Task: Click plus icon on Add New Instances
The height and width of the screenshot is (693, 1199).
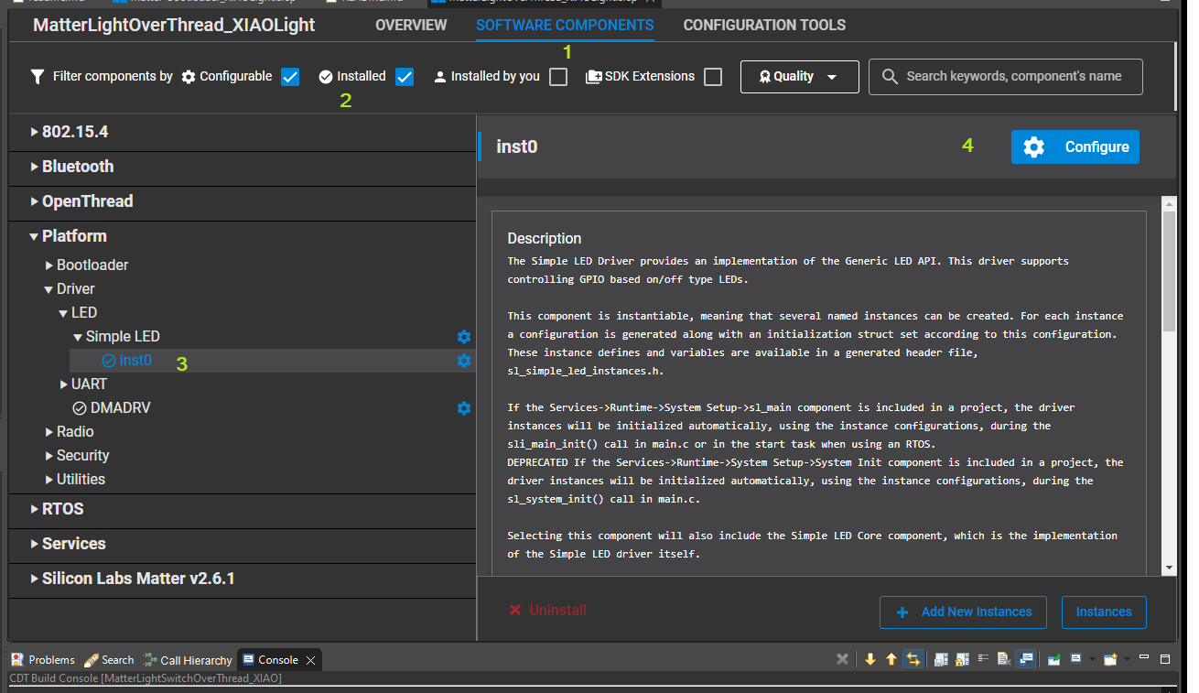Action: [x=902, y=612]
